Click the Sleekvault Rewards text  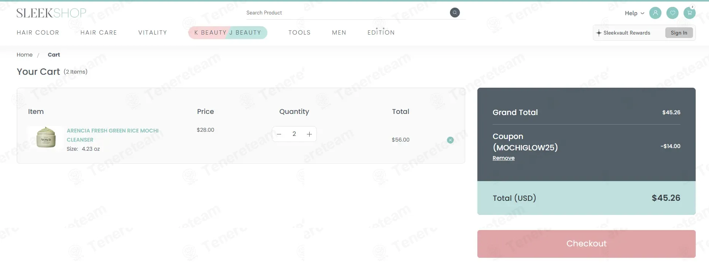point(627,33)
